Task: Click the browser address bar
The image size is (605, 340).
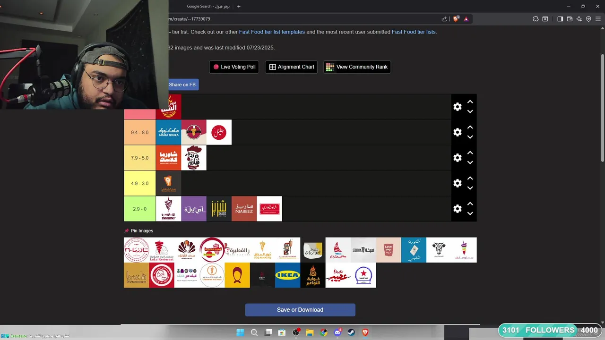Action: click(302, 19)
